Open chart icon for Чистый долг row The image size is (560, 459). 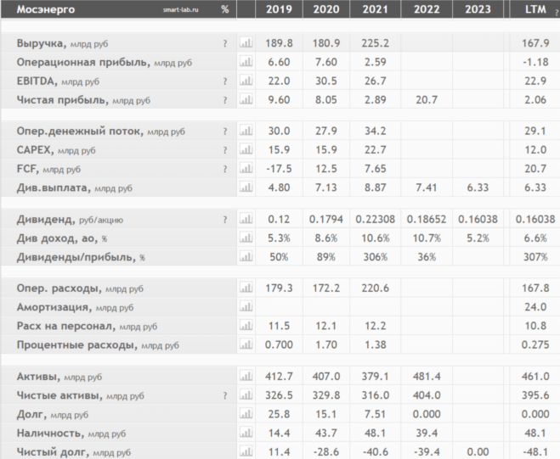pos(246,451)
